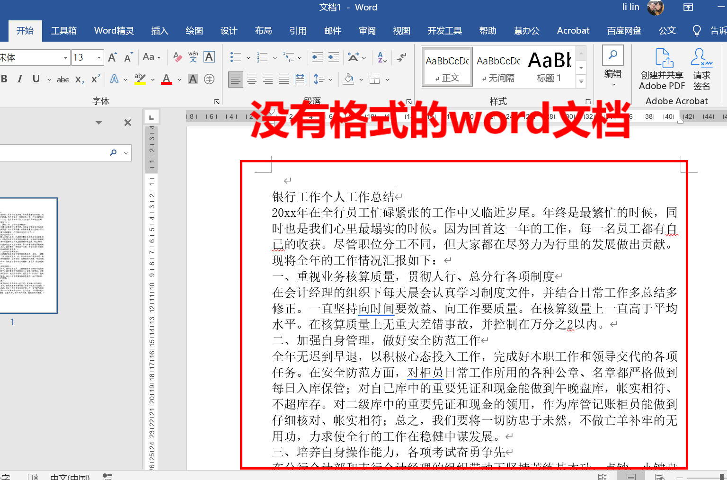Expand the styles gallery
The width and height of the screenshot is (727, 480).
581,82
